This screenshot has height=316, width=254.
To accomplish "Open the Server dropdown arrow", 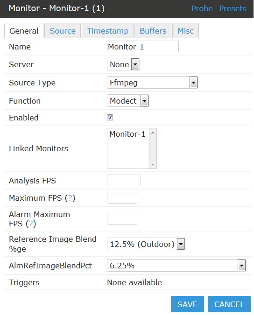I will tap(135, 64).
